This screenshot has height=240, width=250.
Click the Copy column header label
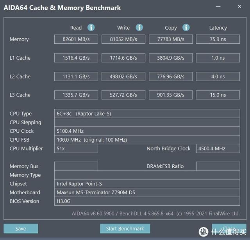tap(171, 28)
